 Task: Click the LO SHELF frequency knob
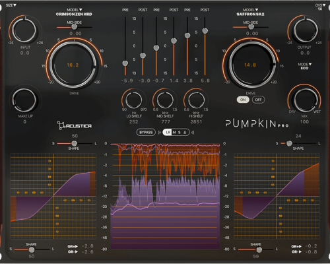click(134, 100)
